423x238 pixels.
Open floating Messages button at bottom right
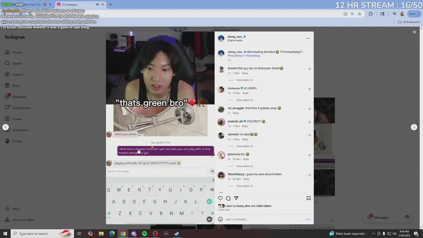click(x=389, y=218)
